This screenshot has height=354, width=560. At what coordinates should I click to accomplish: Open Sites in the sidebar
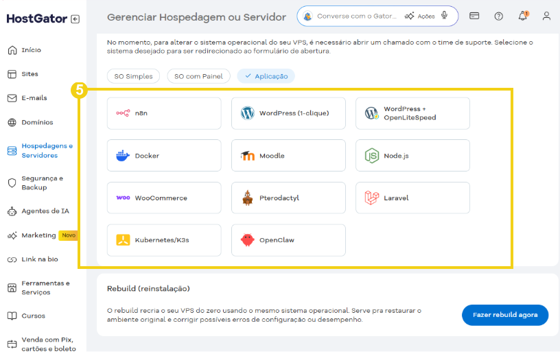point(30,74)
